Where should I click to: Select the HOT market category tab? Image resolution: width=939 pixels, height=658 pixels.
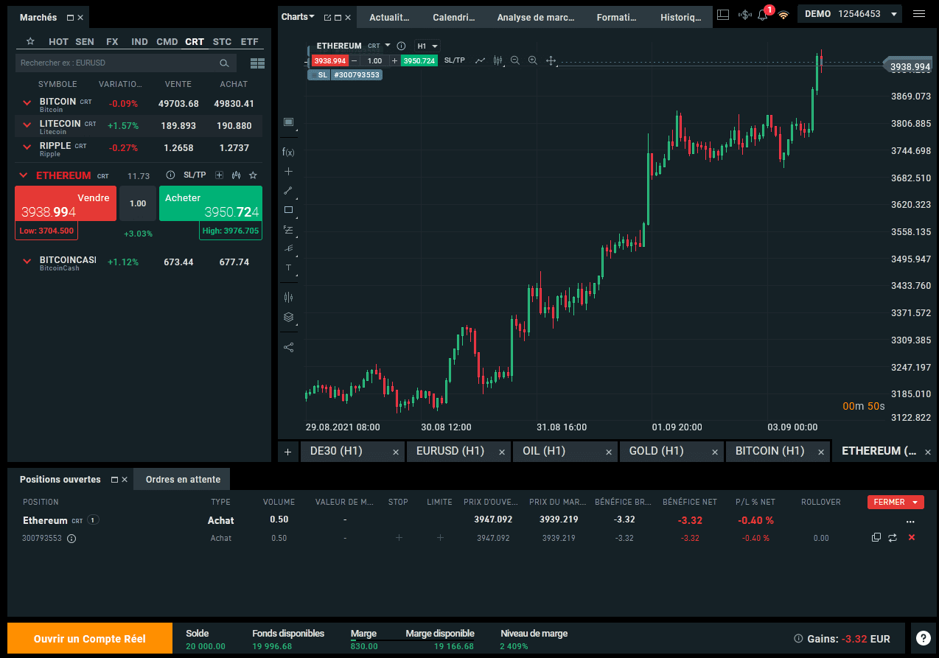[58, 42]
